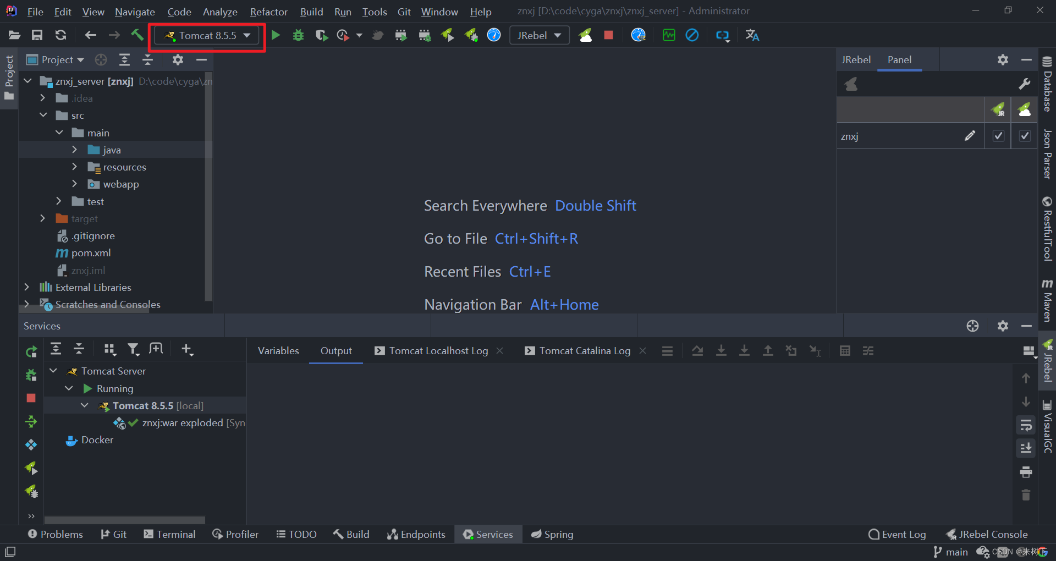Open the Project panel settings gear

point(178,59)
